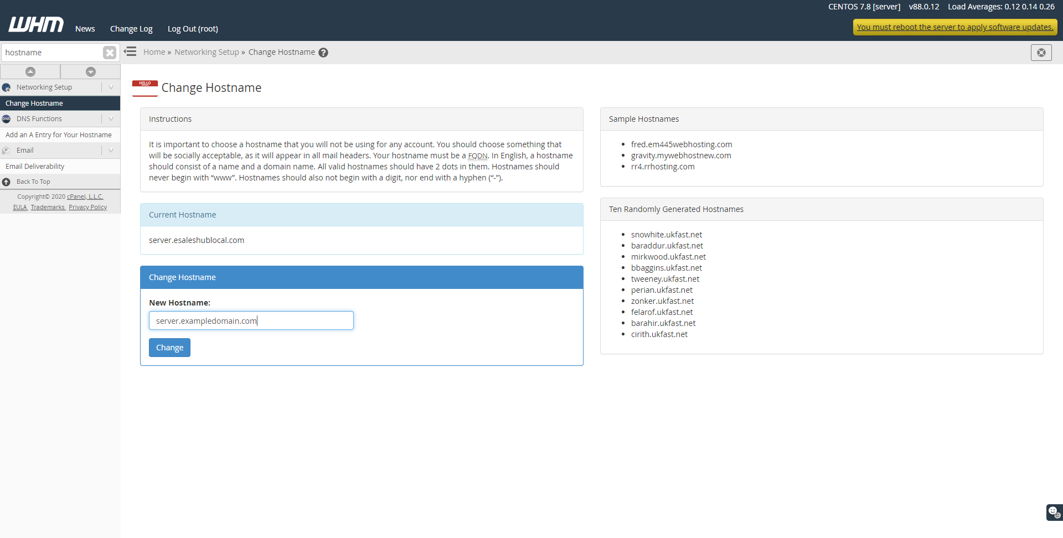Image resolution: width=1063 pixels, height=538 pixels.
Task: Toggle the sidebar collapse menu icon
Action: 130,51
